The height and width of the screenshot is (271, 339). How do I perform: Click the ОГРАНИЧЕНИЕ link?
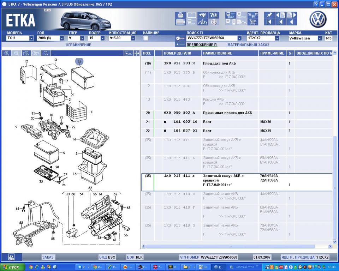(x=78, y=45)
